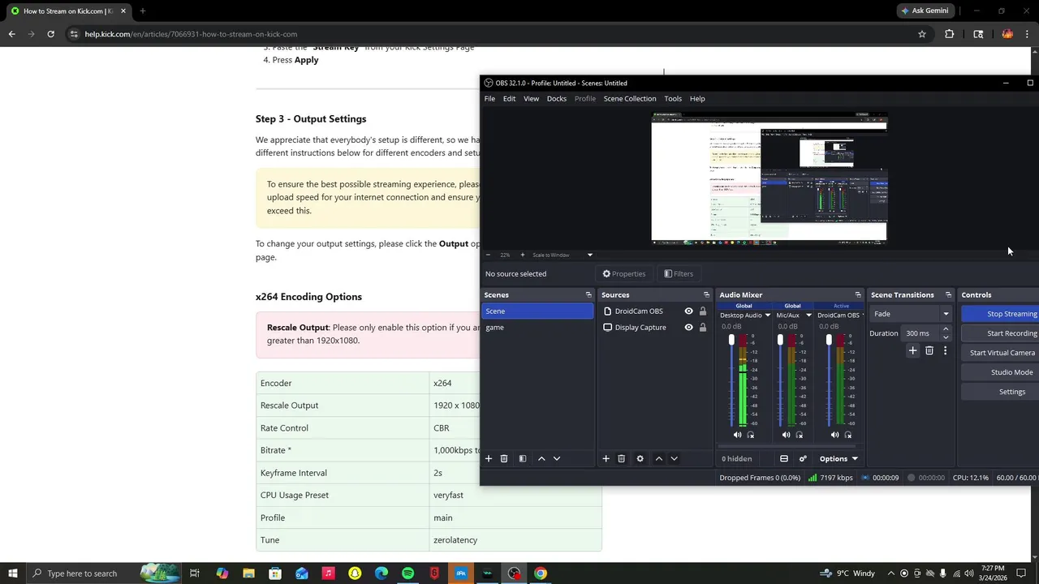Move the scene down with the arrow
The height and width of the screenshot is (584, 1039).
pos(557,459)
